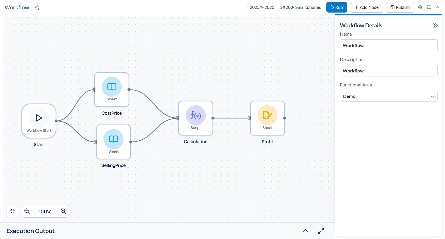
Task: Select the SX200-Smartphones chip
Action: (x=300, y=7)
